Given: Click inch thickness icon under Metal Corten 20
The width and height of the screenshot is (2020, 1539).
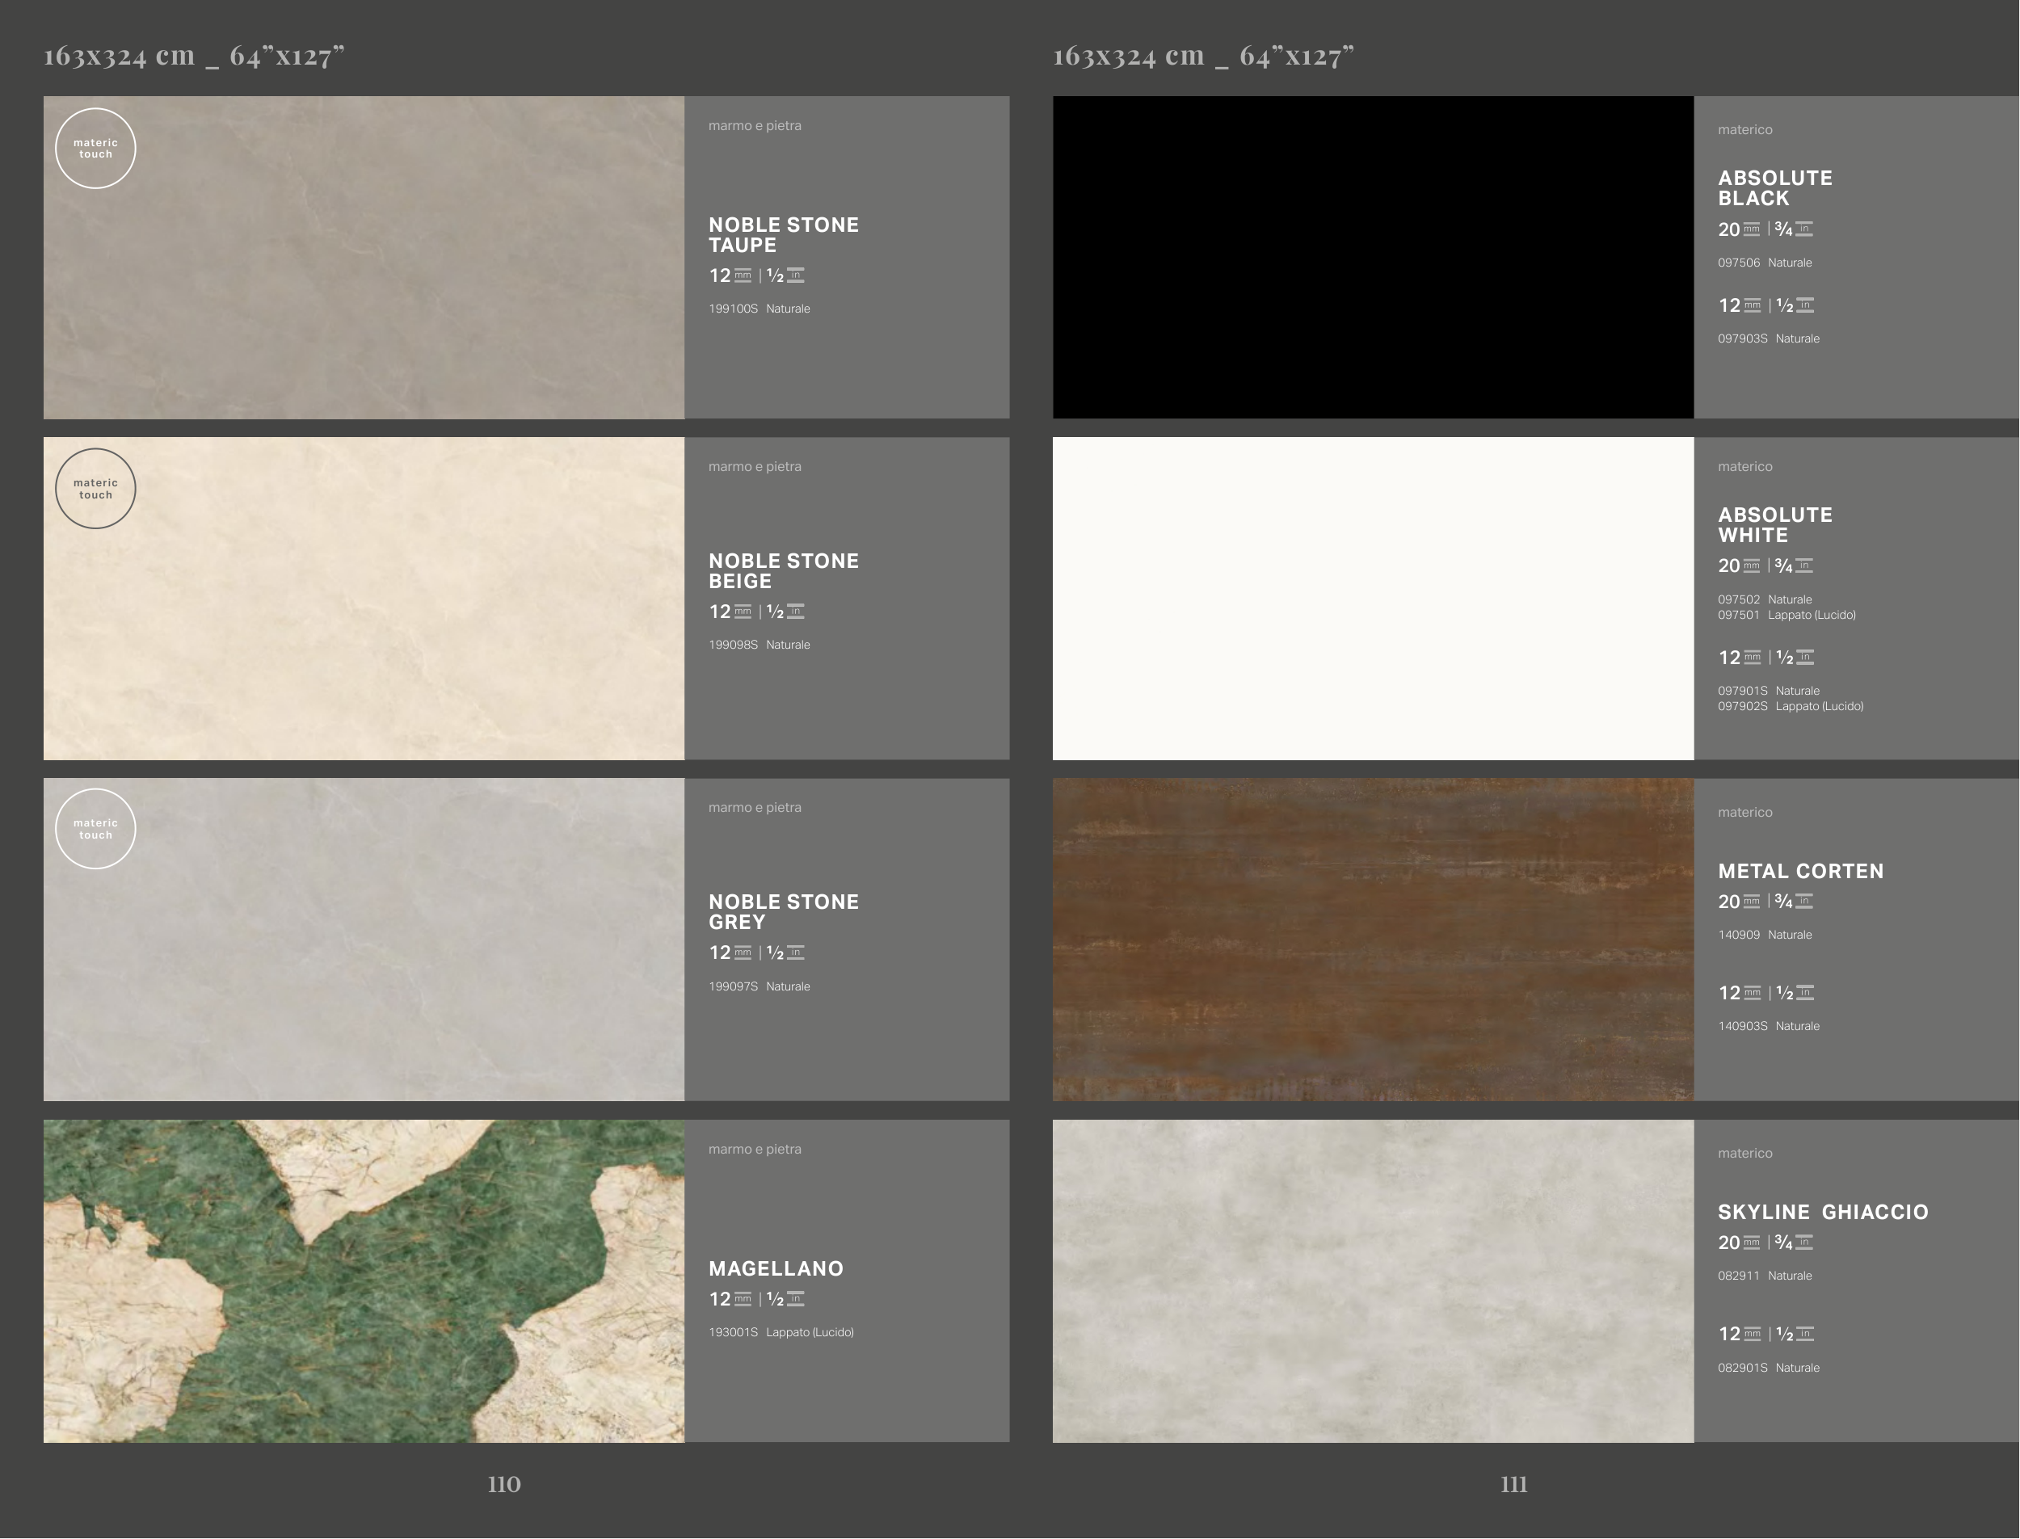Looking at the screenshot, I should click(x=1803, y=902).
